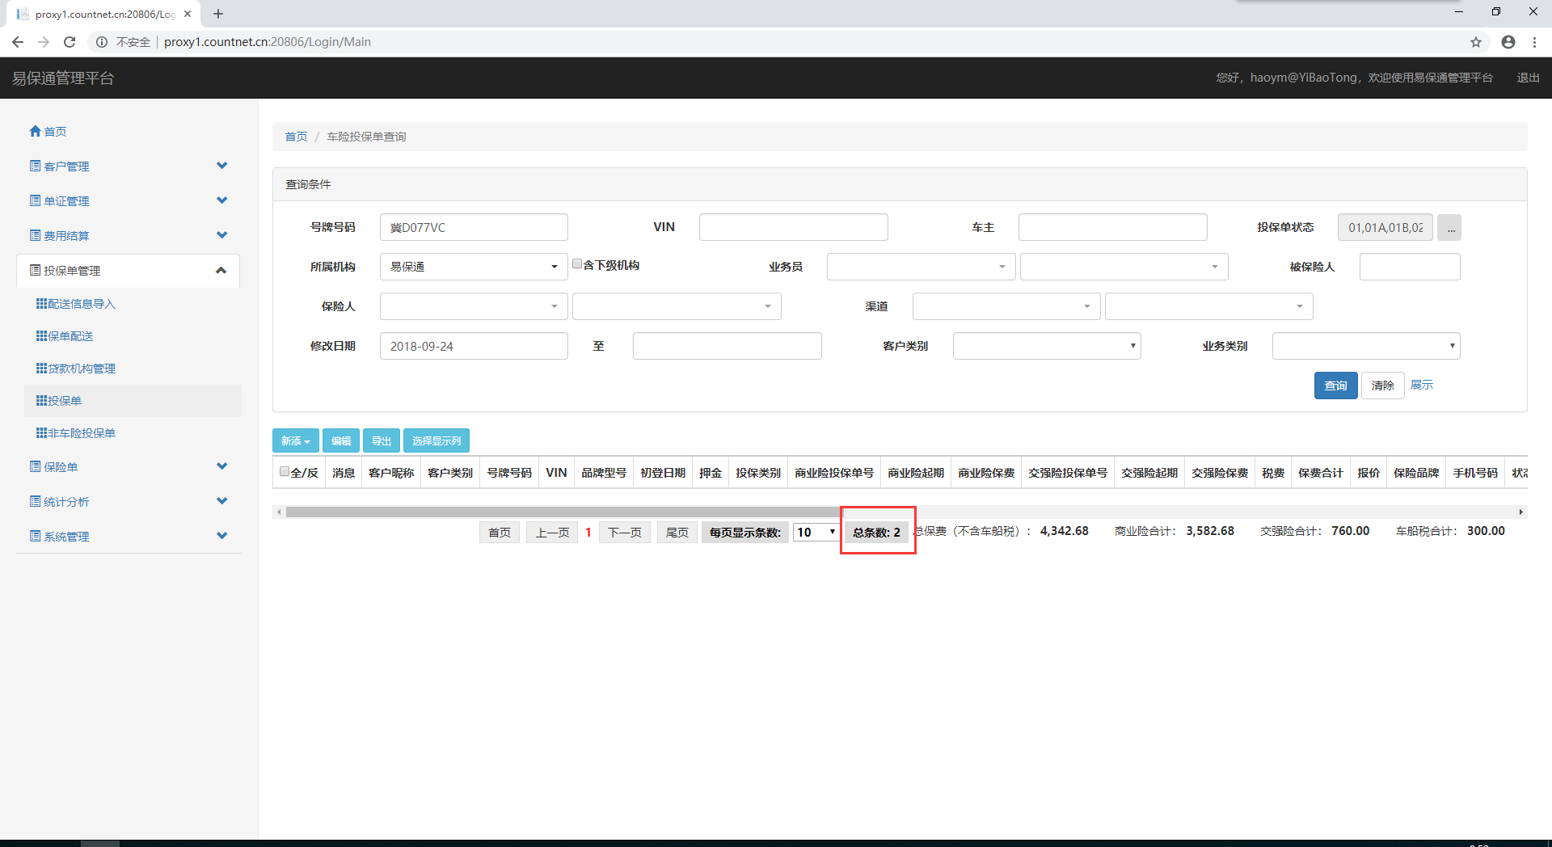1552x847 pixels.
Task: Toggle the 全/反 select-all checkbox
Action: 285,472
